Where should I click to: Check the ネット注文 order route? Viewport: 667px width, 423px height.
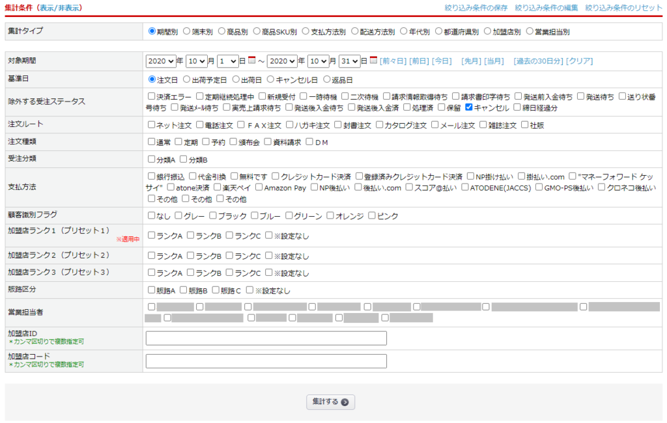click(152, 125)
